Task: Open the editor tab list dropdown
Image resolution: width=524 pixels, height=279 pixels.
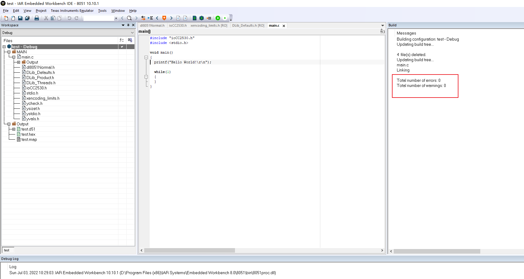Action: (383, 25)
